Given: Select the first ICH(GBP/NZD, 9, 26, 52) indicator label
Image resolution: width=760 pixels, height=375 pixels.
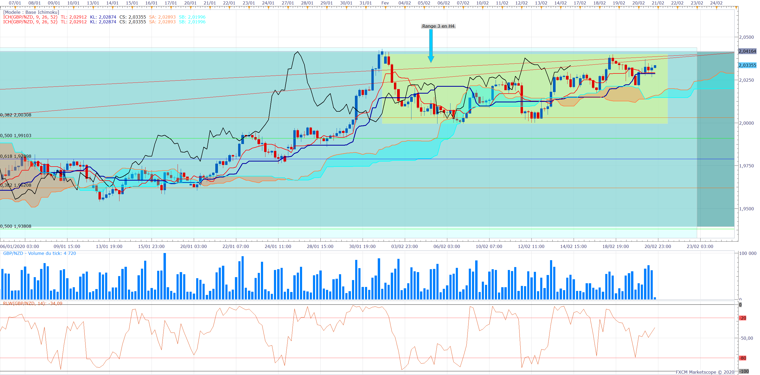Looking at the screenshot, I should 30,17.
